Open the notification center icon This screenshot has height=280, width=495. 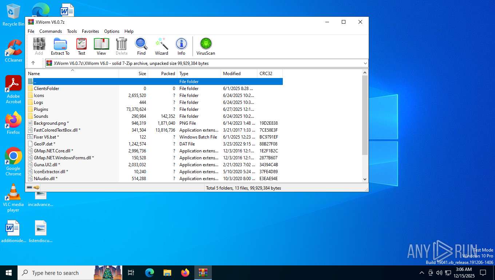(483, 273)
